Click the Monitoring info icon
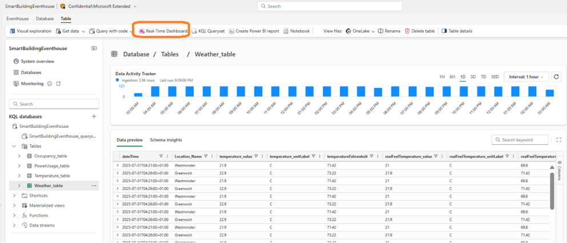This screenshot has width=567, height=243. [50, 83]
